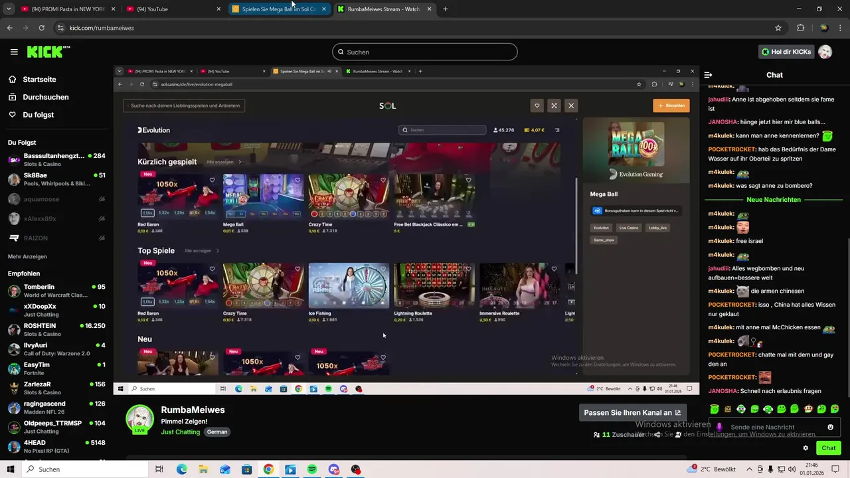Open Microsoft Edge from taskbar
Screen dimensions: 850x478
(181, 469)
